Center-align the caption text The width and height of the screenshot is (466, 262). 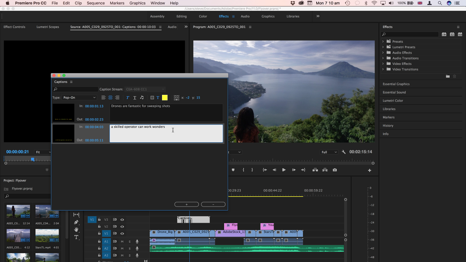coord(110,98)
